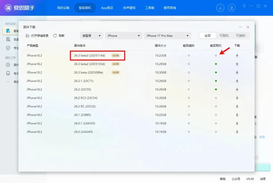
Task: Click the green flashable dot for 26.2.1
Action: pyautogui.click(x=216, y=81)
